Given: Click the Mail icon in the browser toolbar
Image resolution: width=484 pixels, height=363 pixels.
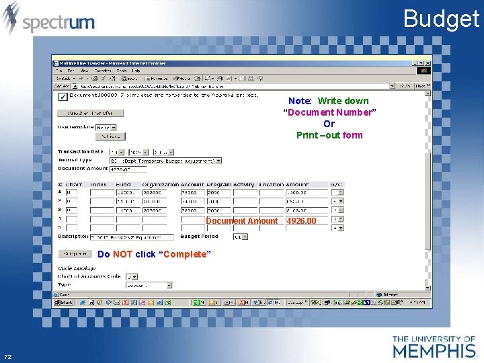Looking at the screenshot, I should pyautogui.click(x=209, y=79).
